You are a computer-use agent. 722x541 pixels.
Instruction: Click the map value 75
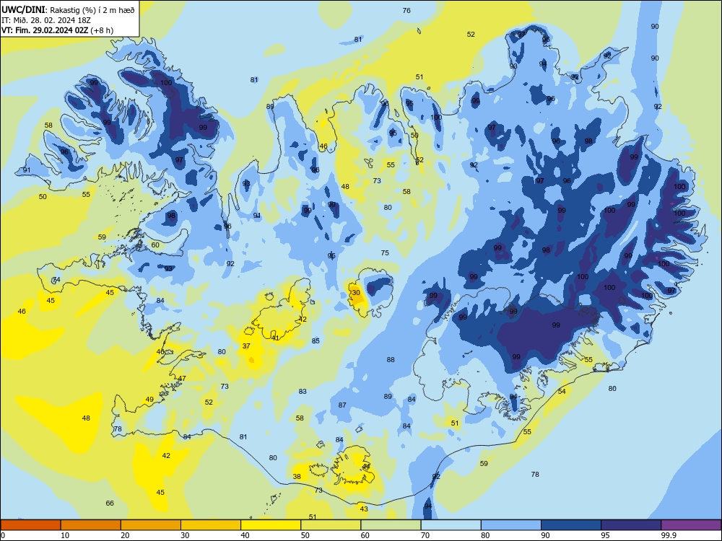pyautogui.click(x=385, y=252)
